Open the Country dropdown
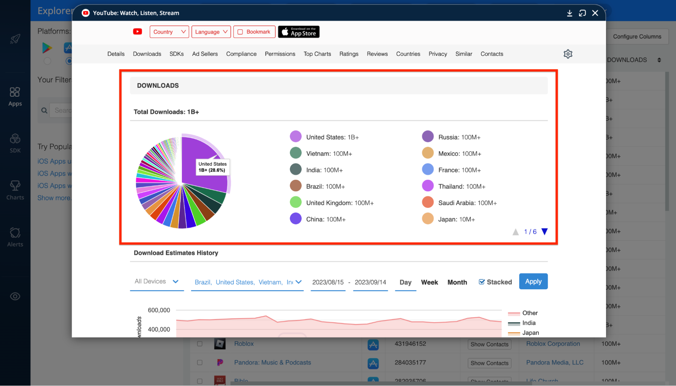The height and width of the screenshot is (386, 676). pos(169,32)
